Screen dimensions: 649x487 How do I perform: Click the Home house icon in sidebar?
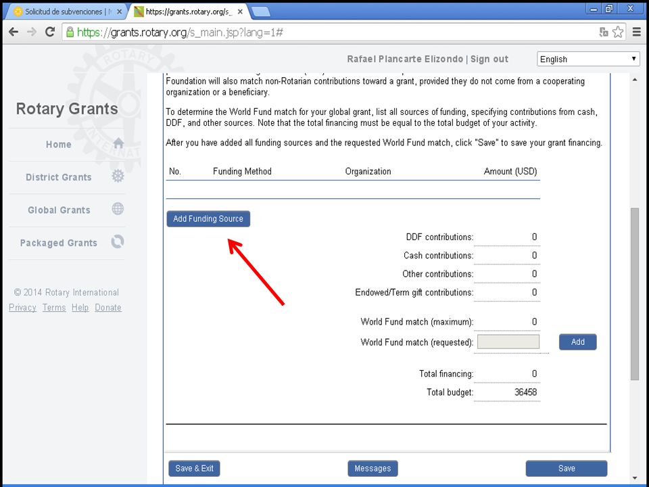118,143
